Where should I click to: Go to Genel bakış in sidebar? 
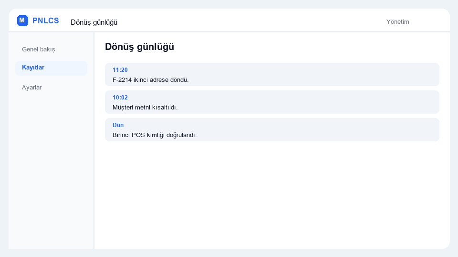[38, 49]
